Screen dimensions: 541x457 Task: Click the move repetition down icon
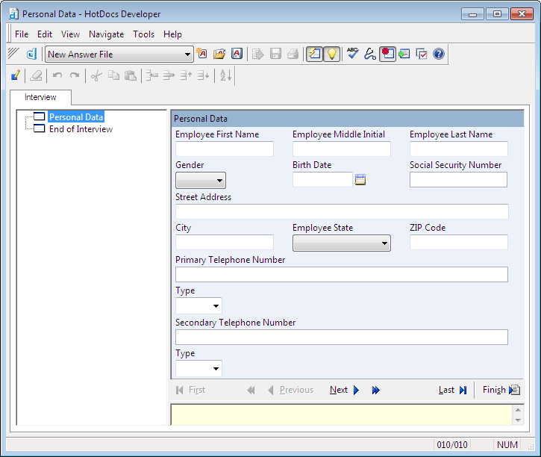(204, 75)
